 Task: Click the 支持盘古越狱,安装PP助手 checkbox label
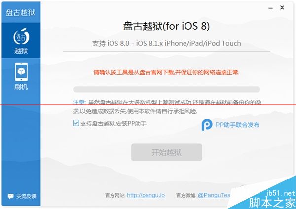(113, 123)
